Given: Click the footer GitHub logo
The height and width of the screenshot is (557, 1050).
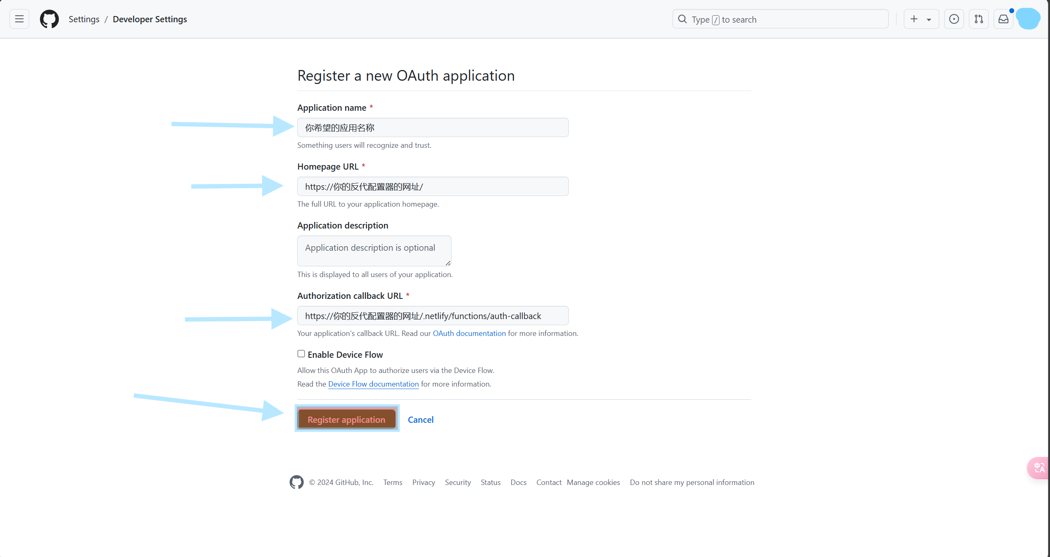Looking at the screenshot, I should point(296,482).
